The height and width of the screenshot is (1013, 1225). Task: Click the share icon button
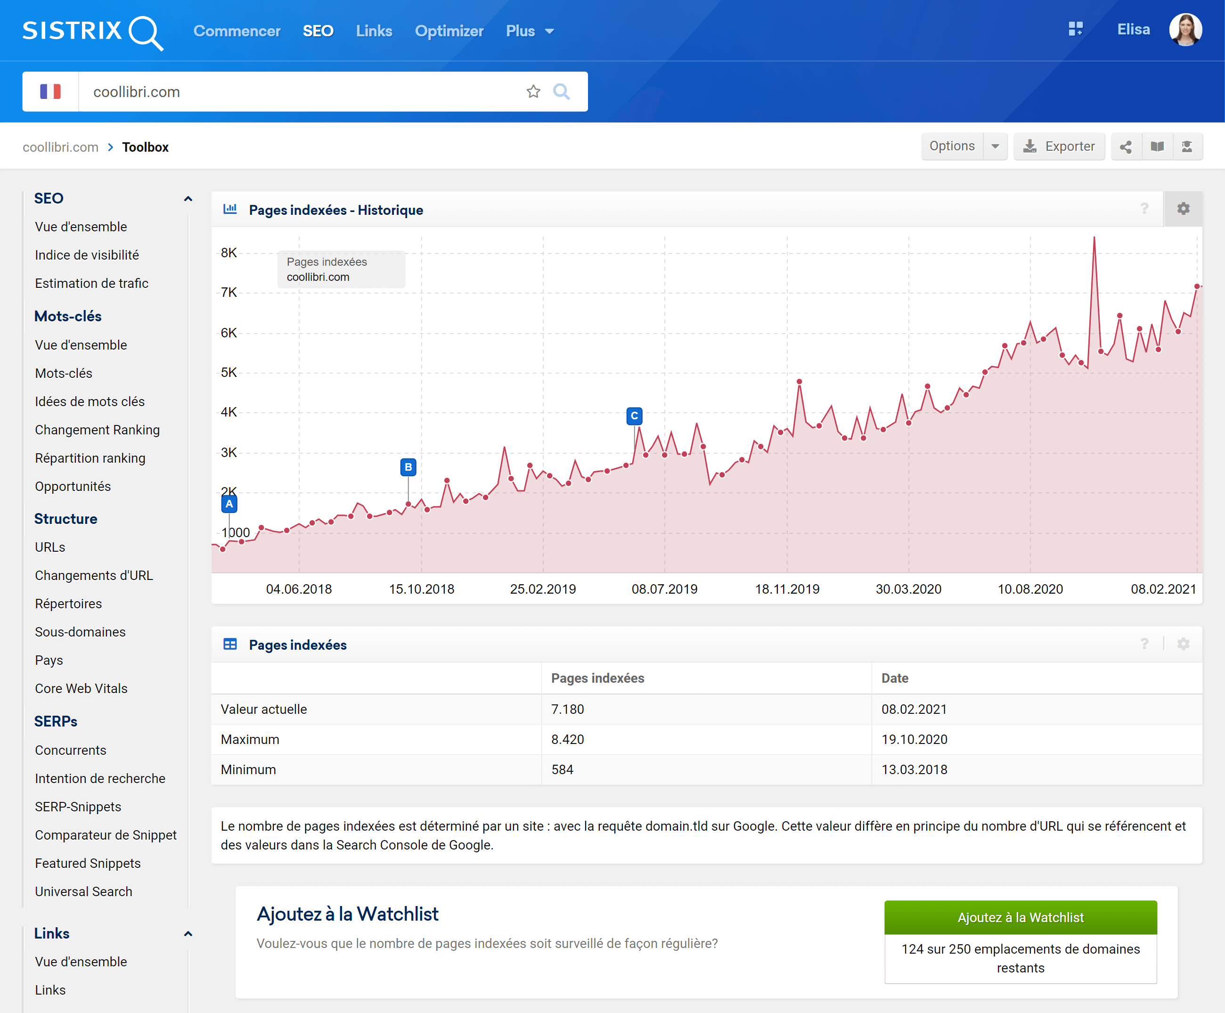[1126, 147]
